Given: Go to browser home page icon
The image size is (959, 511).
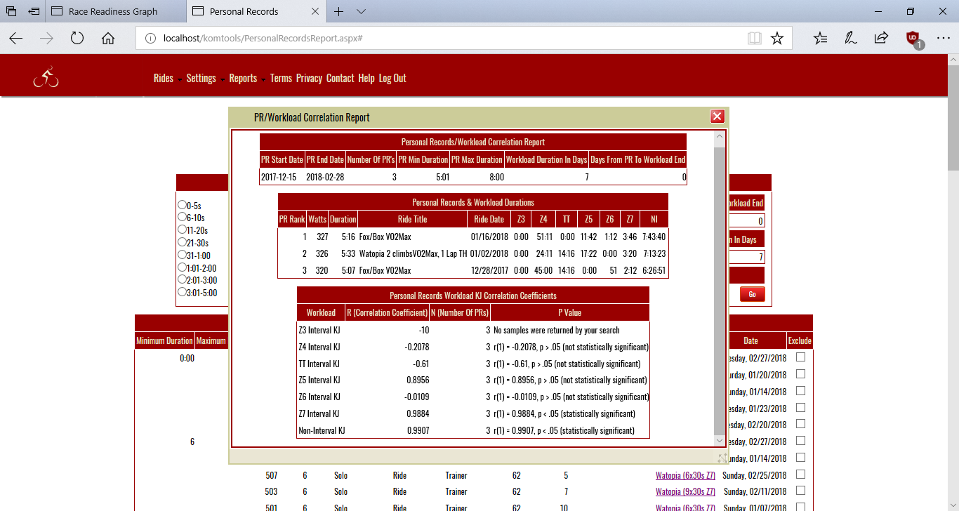Looking at the screenshot, I should click(108, 39).
